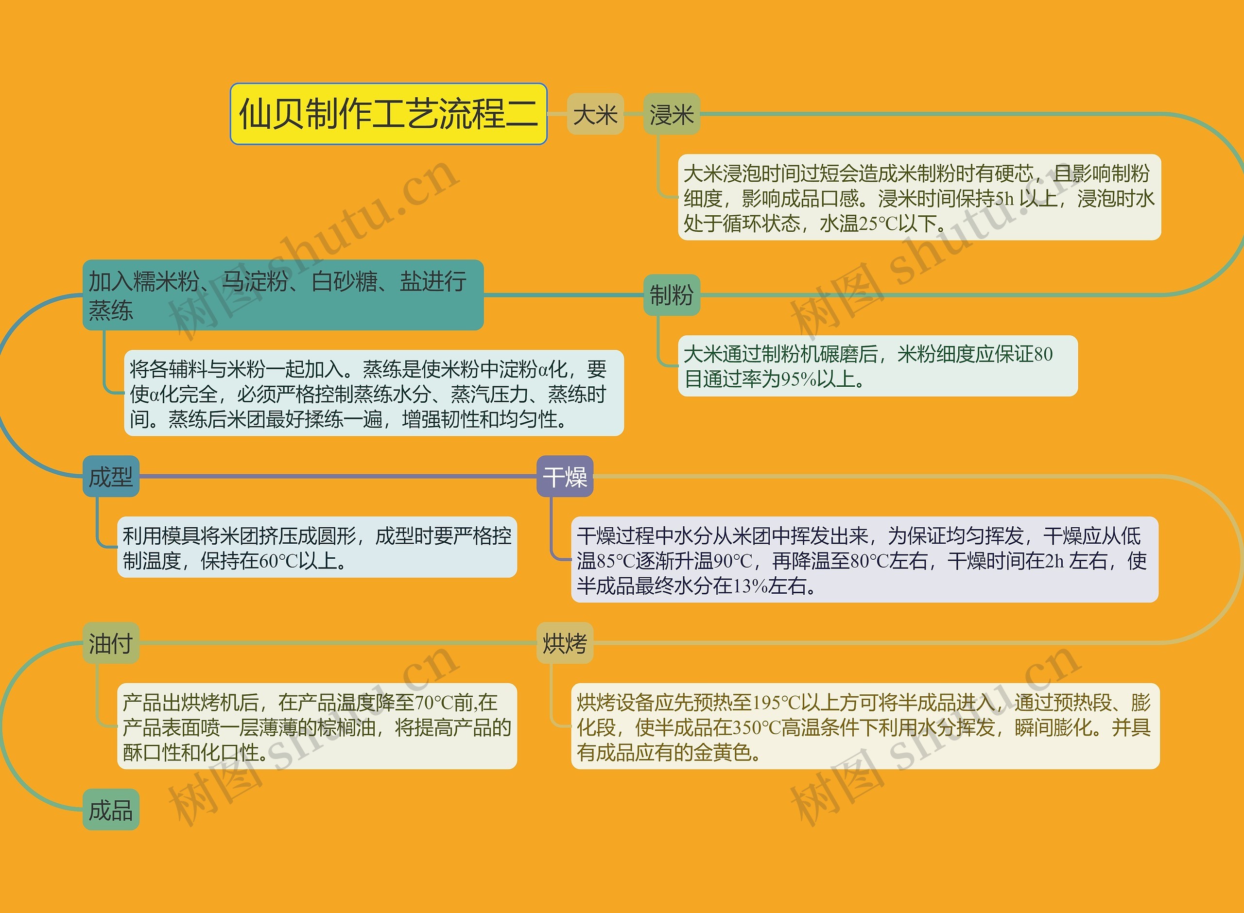Select the 成型 step node
Image resolution: width=1244 pixels, height=913 pixels.
click(x=110, y=476)
